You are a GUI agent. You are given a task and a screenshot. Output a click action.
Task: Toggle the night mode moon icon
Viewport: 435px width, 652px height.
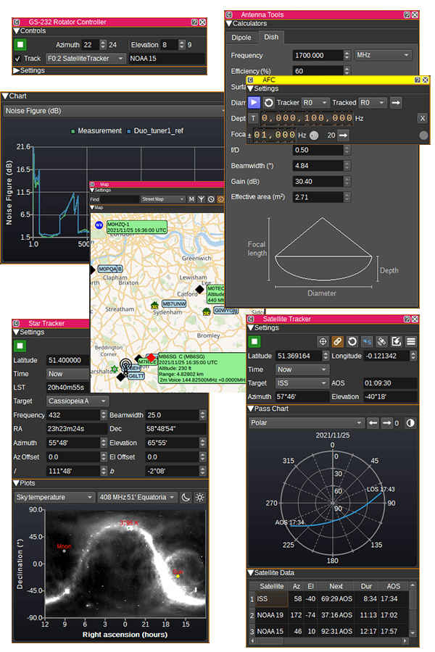tap(186, 497)
